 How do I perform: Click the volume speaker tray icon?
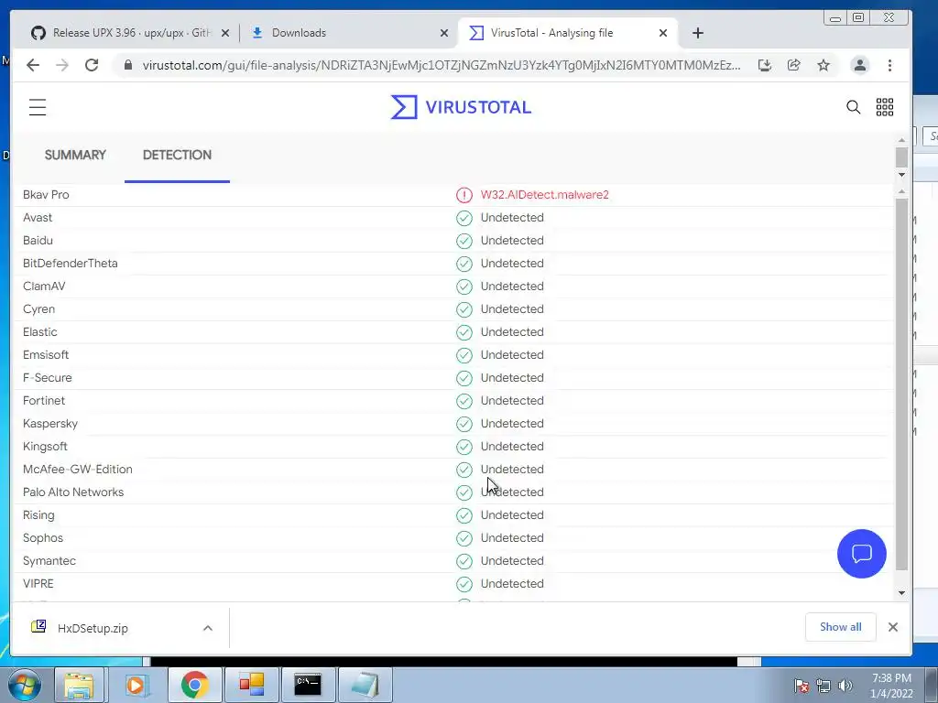845,686
